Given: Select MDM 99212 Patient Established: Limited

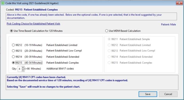Looking at the screenshot, I should click(109, 45).
